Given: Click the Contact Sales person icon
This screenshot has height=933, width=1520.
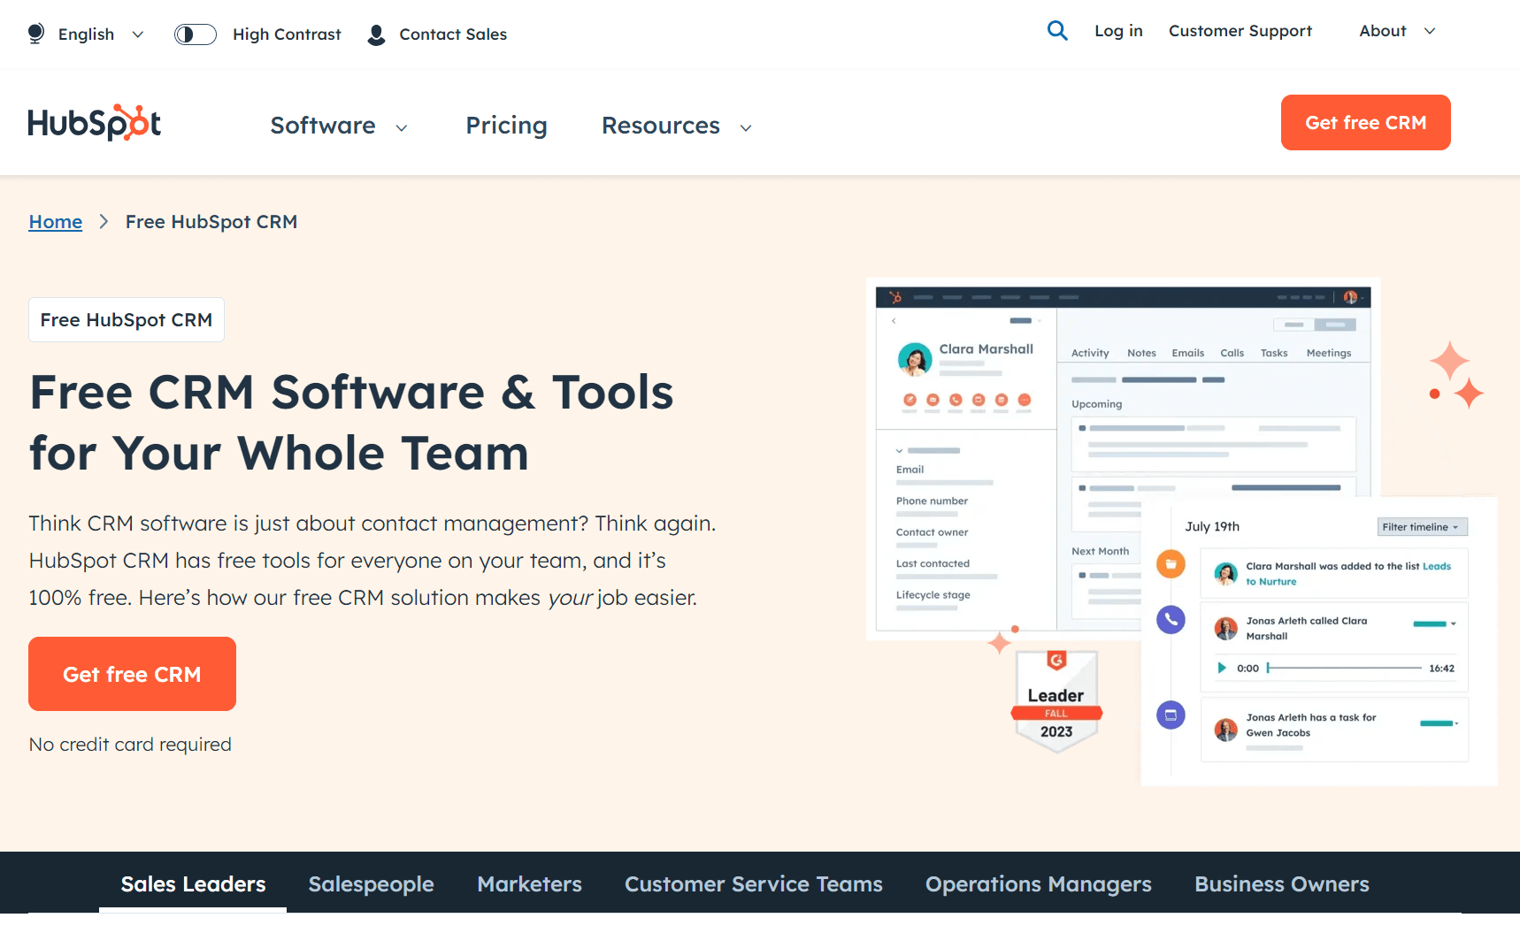Looking at the screenshot, I should pos(376,34).
